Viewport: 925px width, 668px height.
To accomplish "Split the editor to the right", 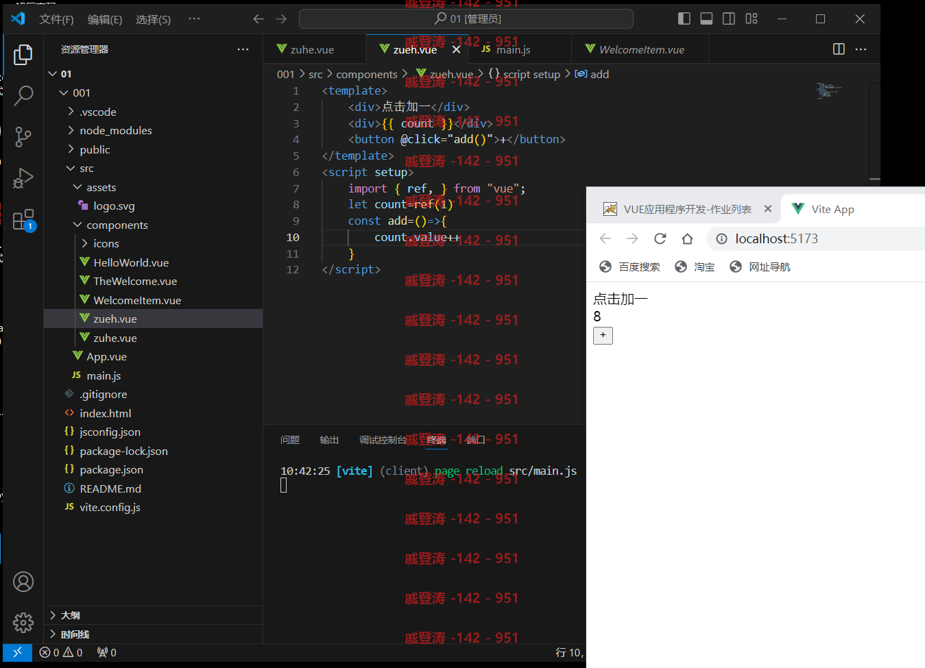I will [x=839, y=49].
